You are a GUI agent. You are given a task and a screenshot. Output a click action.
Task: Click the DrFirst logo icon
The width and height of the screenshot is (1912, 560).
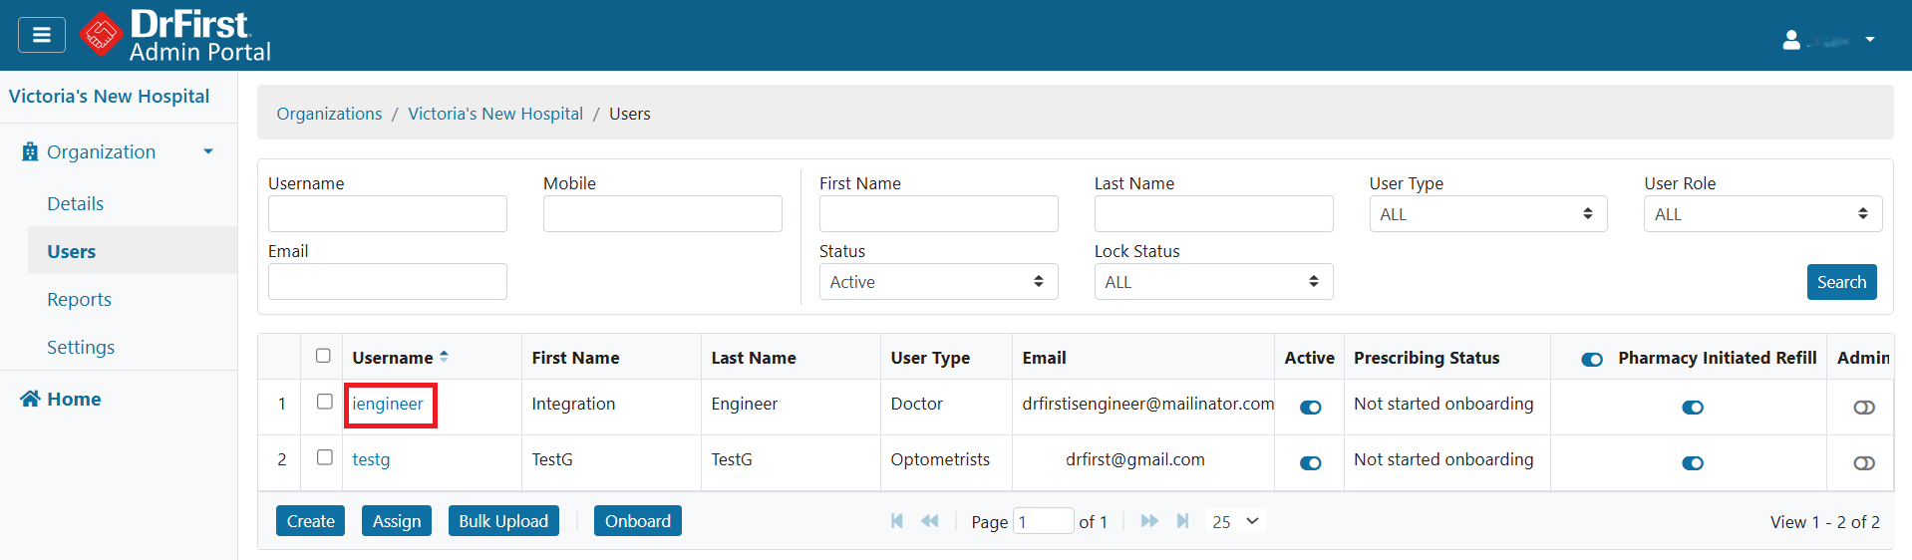[101, 35]
